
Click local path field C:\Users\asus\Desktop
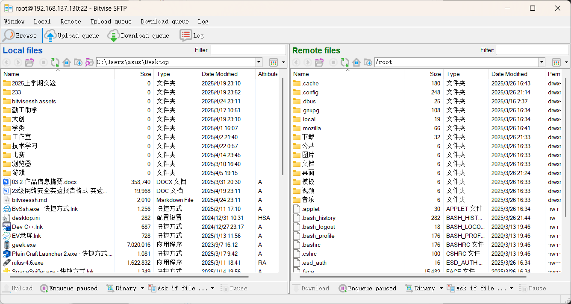pyautogui.click(x=176, y=62)
